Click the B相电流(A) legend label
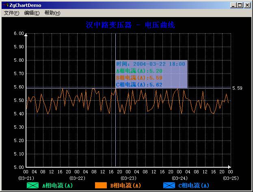 (x=125, y=186)
